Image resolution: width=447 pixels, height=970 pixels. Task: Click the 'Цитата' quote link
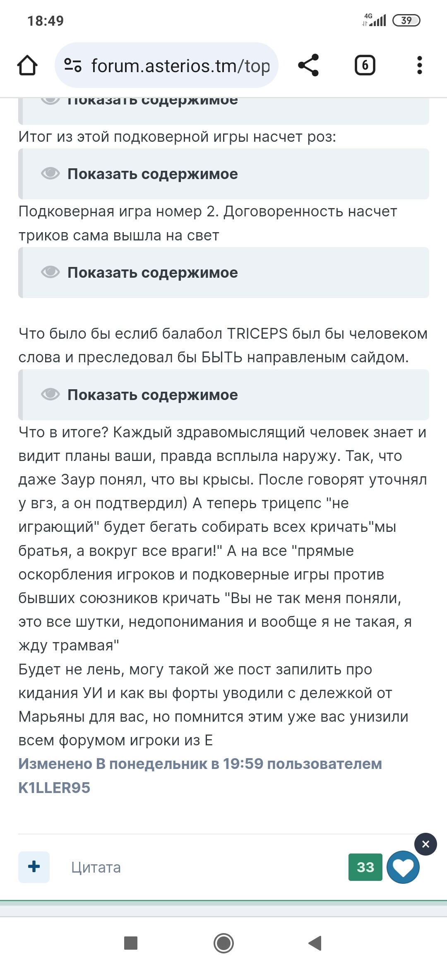click(x=96, y=867)
